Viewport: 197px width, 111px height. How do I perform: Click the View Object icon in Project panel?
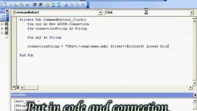(x=3, y=17)
